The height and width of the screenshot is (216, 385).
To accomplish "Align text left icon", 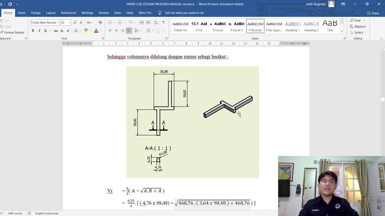I will coord(110,31).
